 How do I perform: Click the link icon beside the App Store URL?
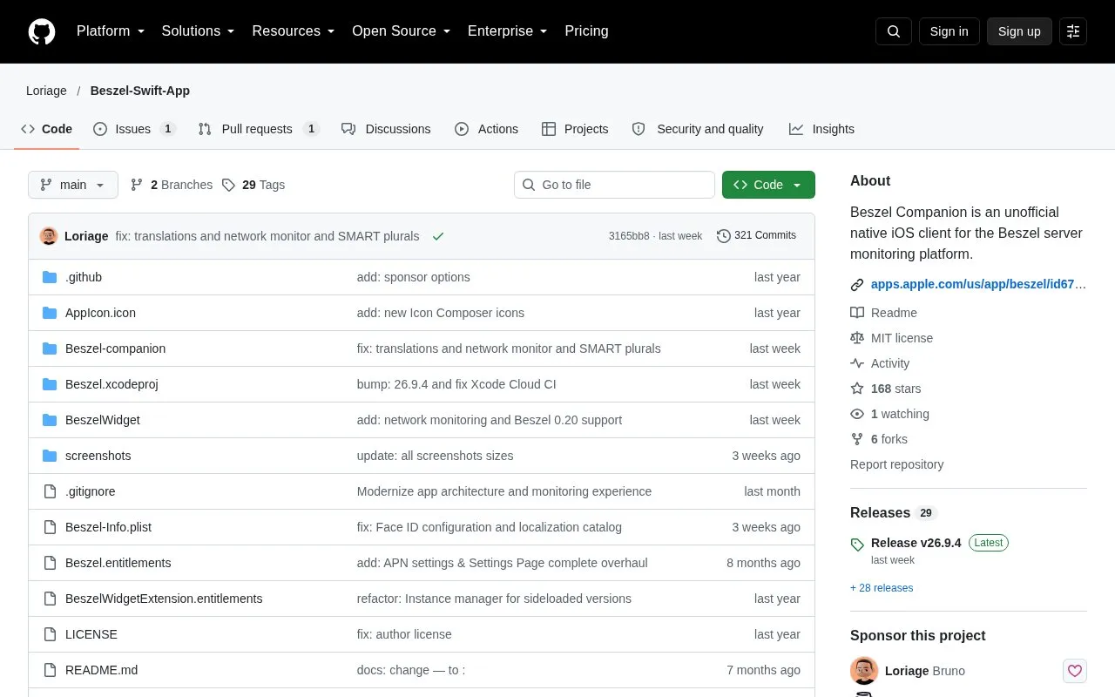tap(857, 284)
